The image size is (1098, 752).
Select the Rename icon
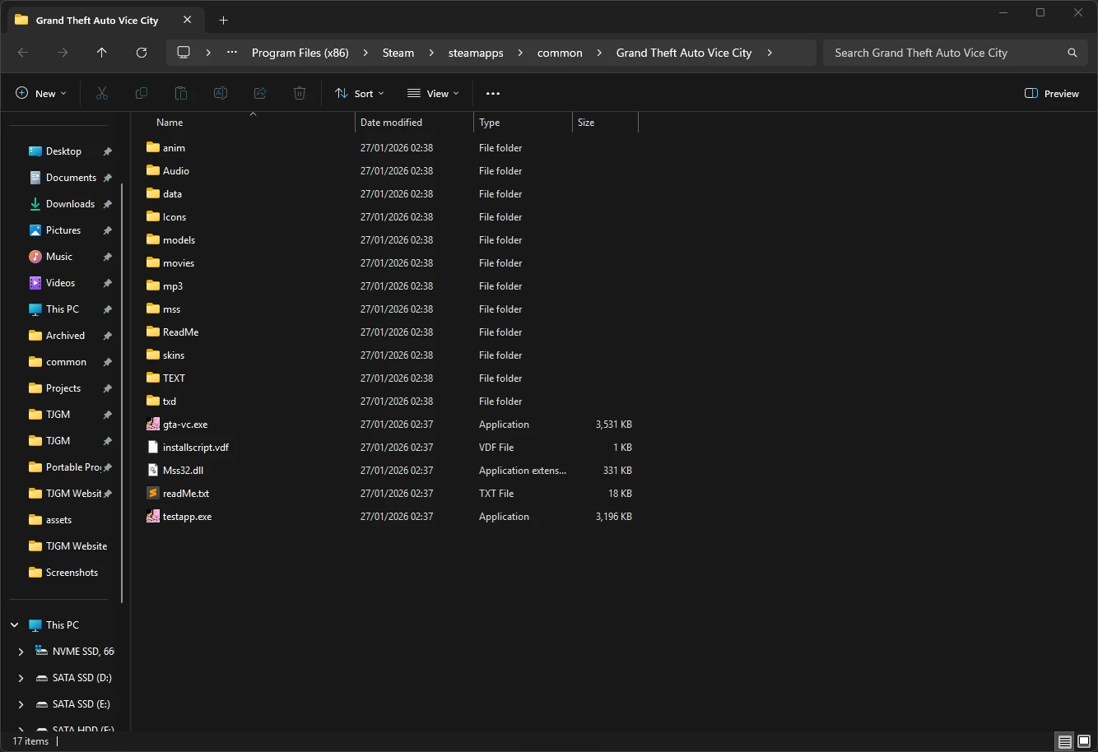[x=220, y=93]
